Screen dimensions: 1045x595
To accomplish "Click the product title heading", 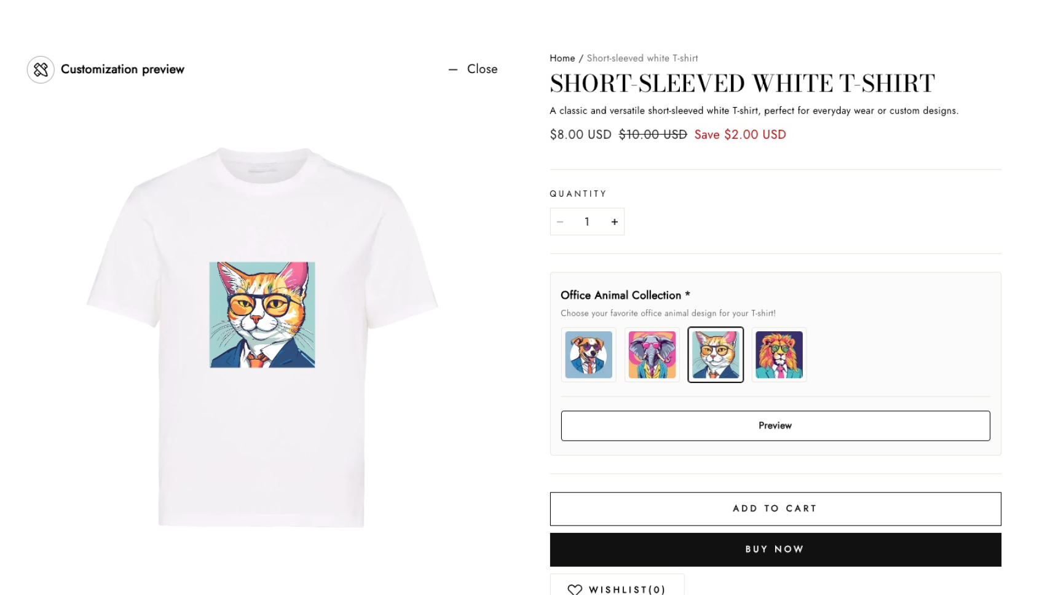I will pos(742,84).
